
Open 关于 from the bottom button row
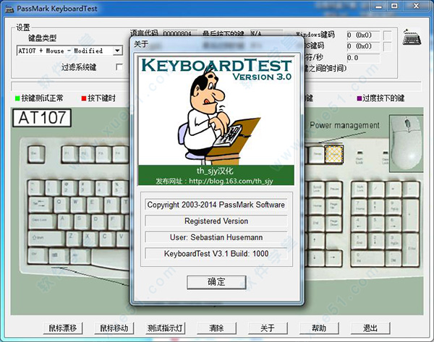(268, 328)
